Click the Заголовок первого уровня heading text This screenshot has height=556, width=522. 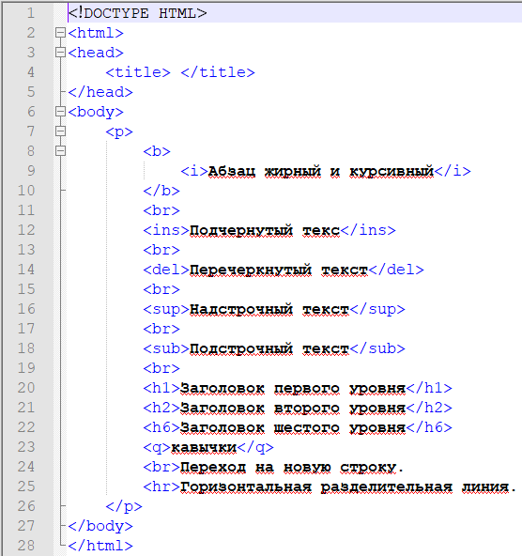click(293, 388)
